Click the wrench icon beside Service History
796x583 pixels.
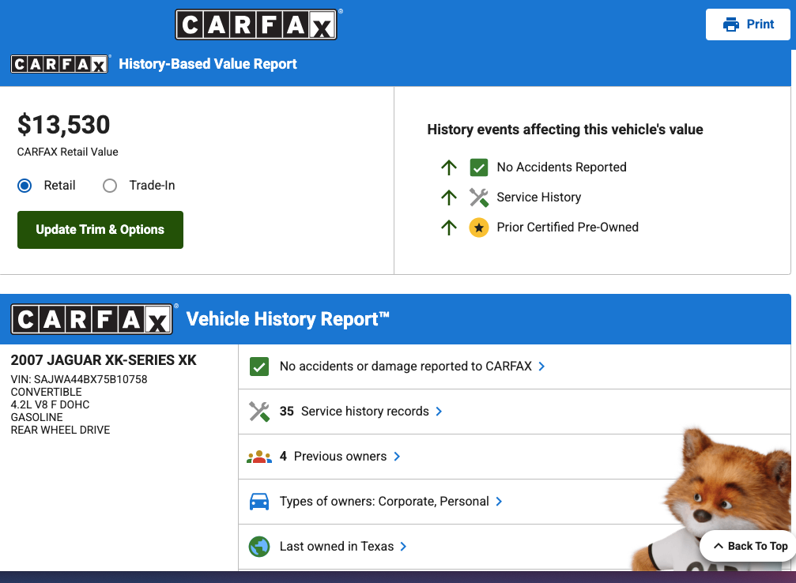[478, 197]
